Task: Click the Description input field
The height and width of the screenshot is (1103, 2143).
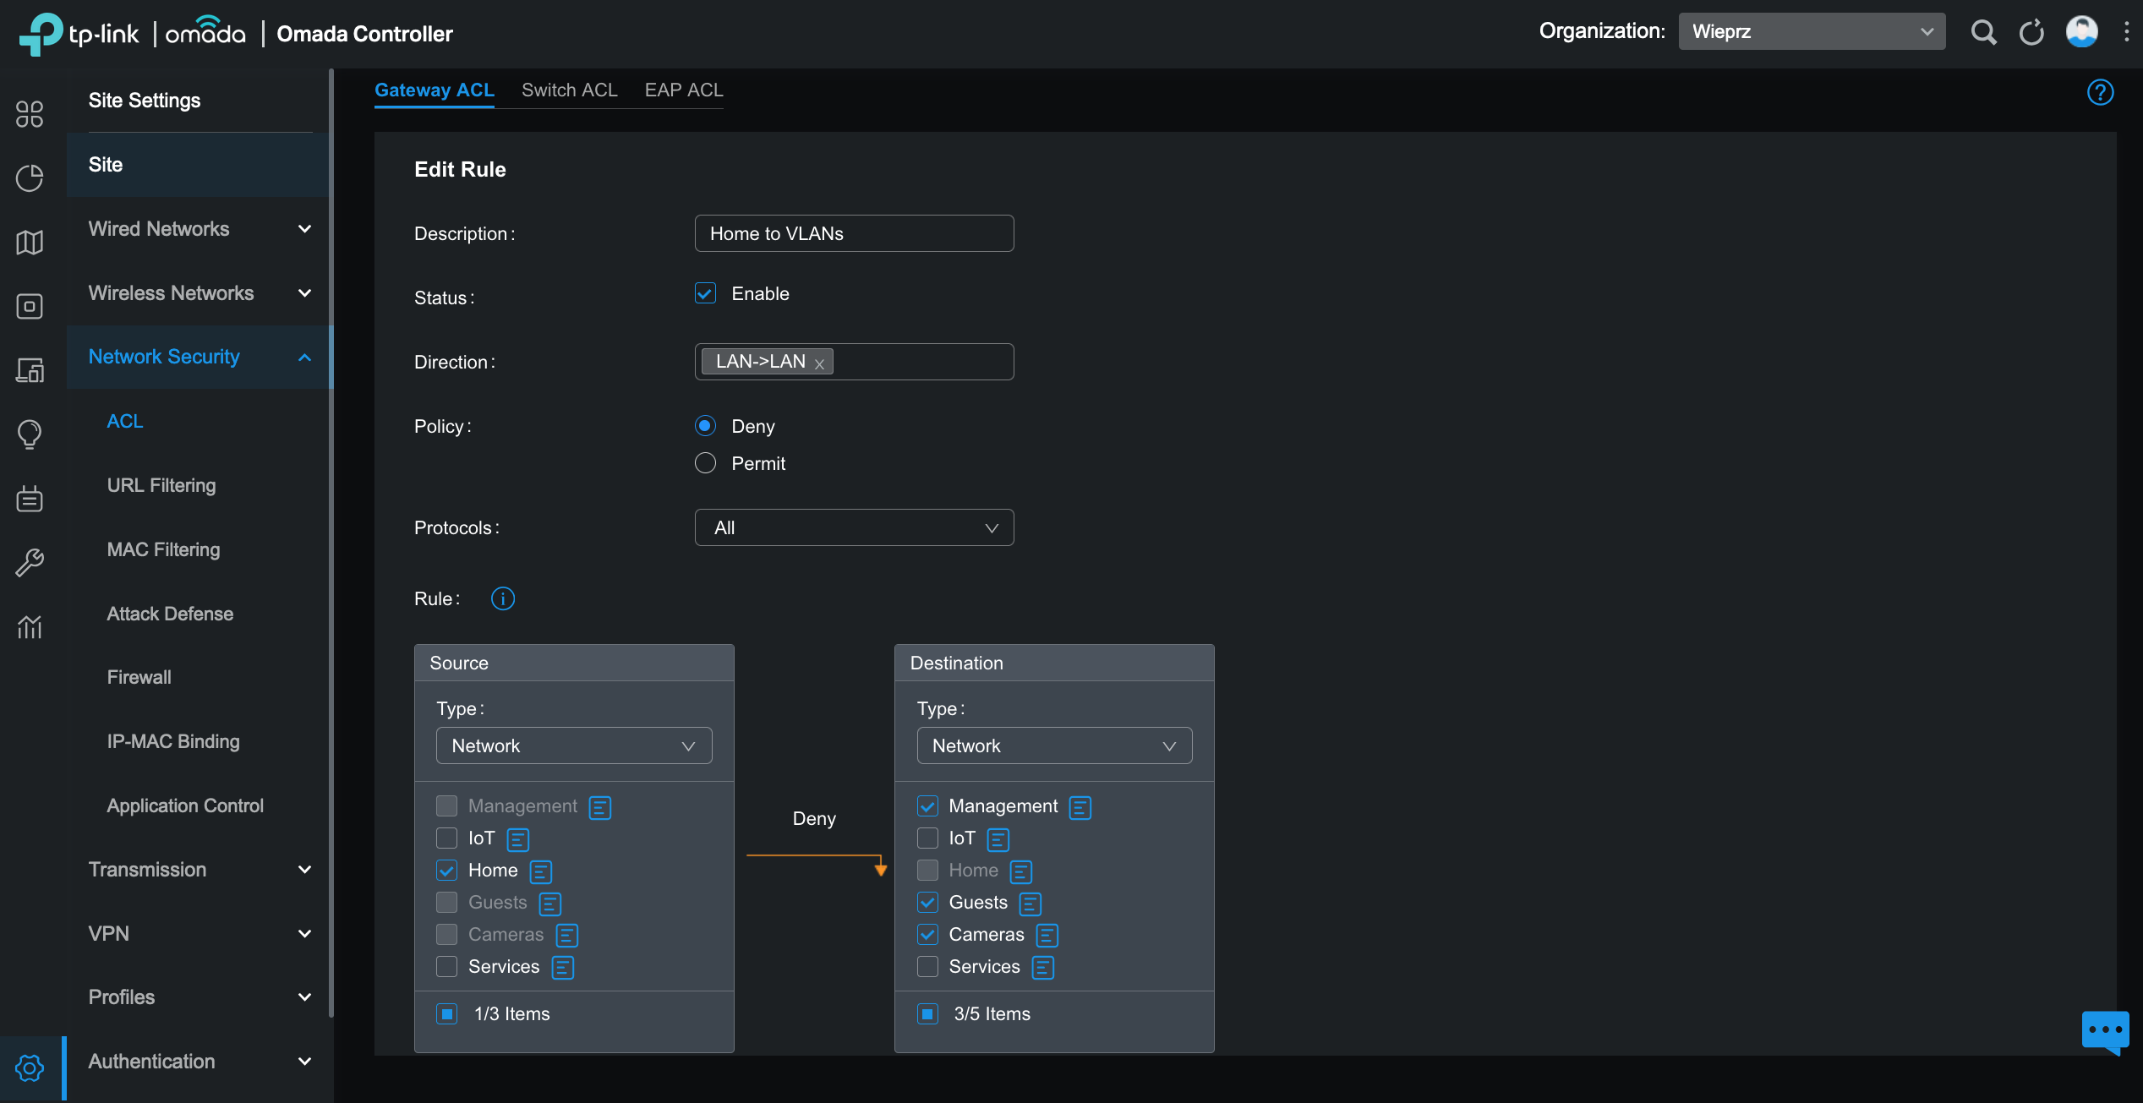Action: pyautogui.click(x=854, y=232)
